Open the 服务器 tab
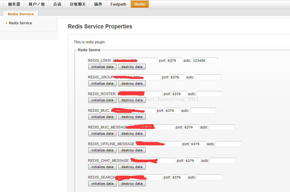 [14, 4]
